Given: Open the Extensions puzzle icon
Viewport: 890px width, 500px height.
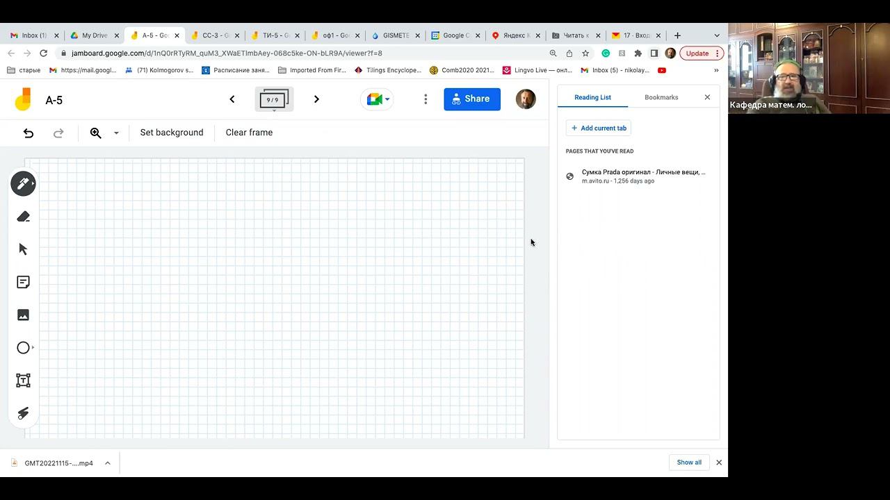Looking at the screenshot, I should (638, 53).
